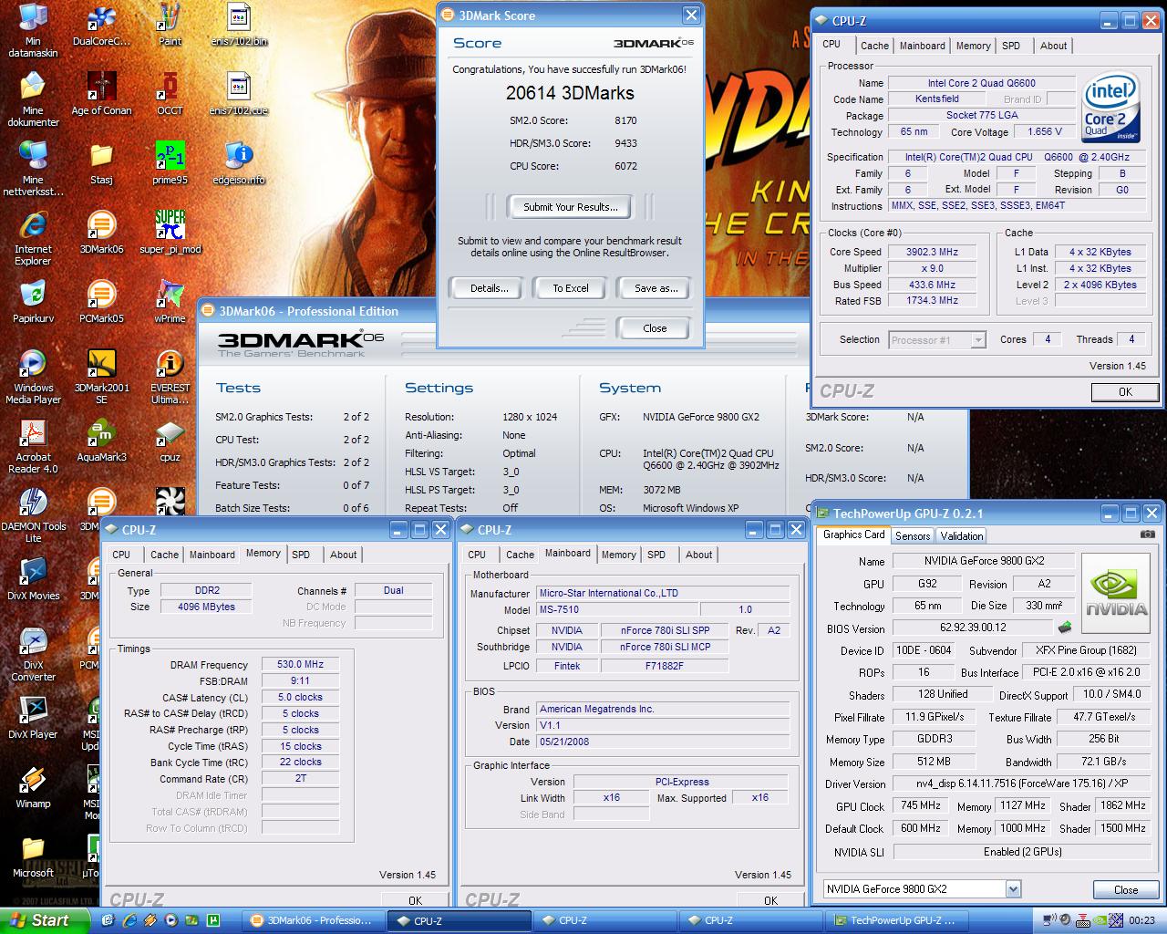Click the Core Voltage value 1.656 V
The image size is (1167, 934).
pos(1045,131)
